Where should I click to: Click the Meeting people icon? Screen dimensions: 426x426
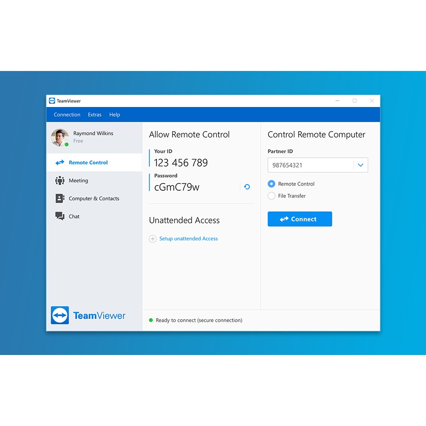[60, 180]
